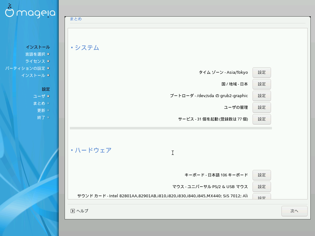Select the 更新 step bullet
Image resolution: width=315 pixels, height=236 pixels.
coord(48,110)
